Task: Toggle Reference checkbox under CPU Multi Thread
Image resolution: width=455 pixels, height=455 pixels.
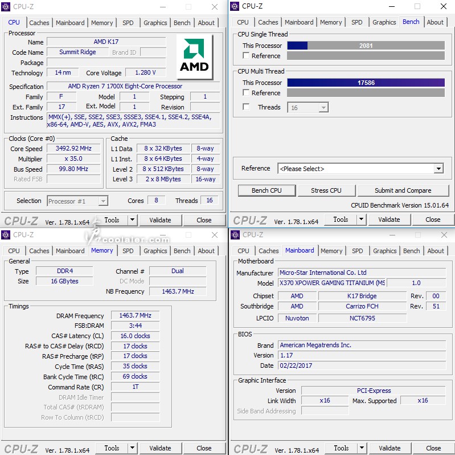Action: (x=246, y=93)
